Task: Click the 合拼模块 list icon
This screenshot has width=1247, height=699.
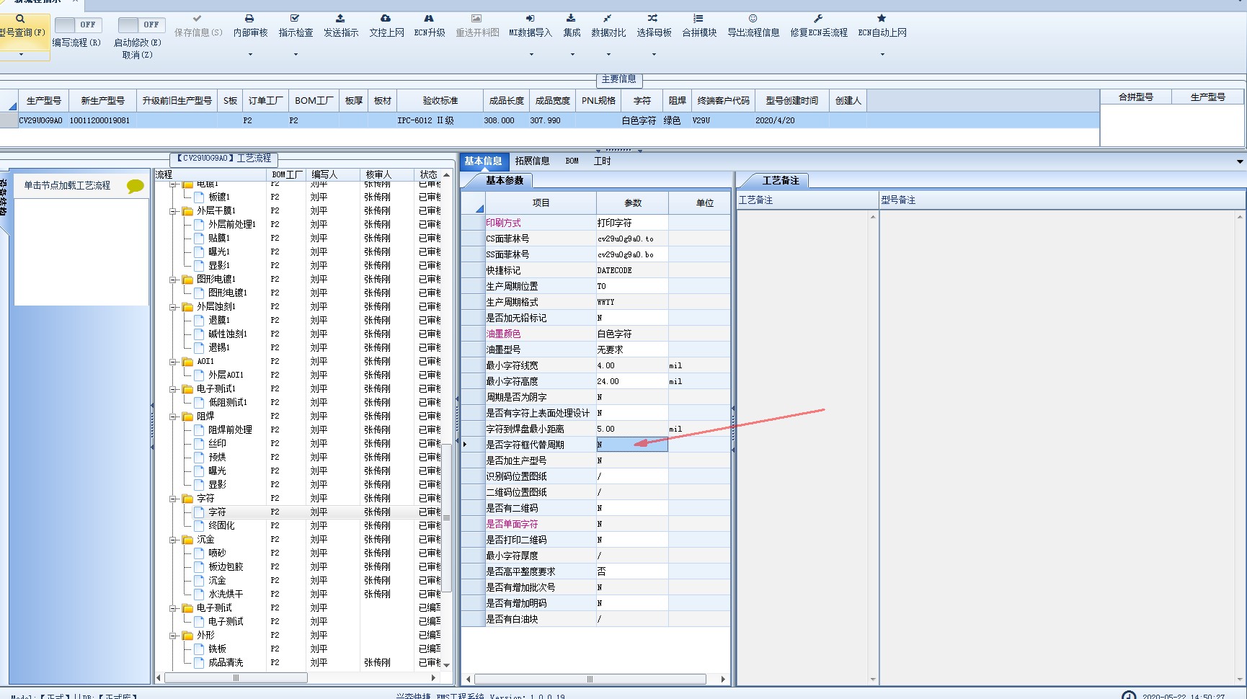Action: 698,18
